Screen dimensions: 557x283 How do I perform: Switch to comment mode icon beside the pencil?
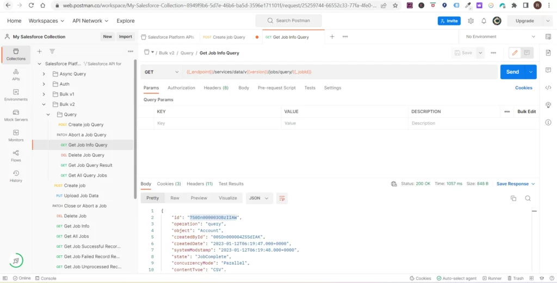coord(527,53)
